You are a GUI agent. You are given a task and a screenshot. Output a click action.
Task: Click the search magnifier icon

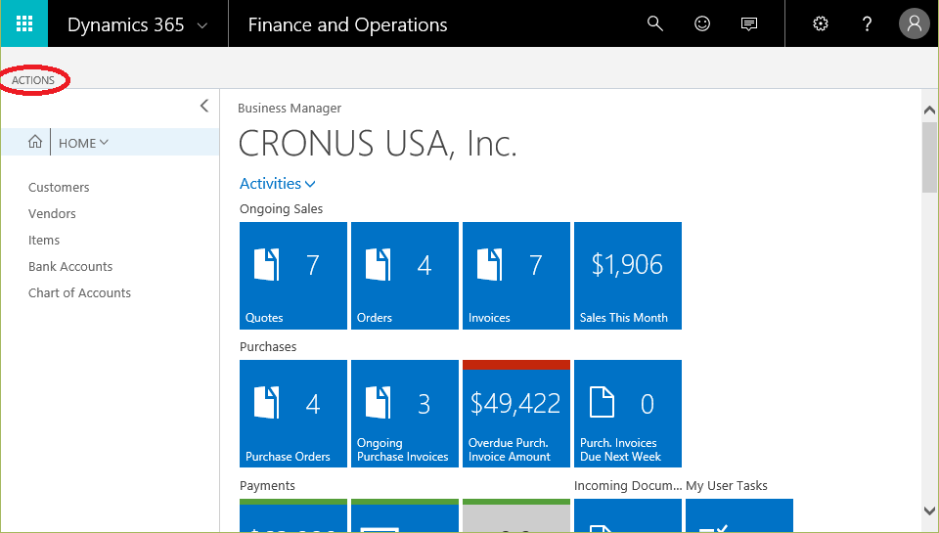(655, 23)
